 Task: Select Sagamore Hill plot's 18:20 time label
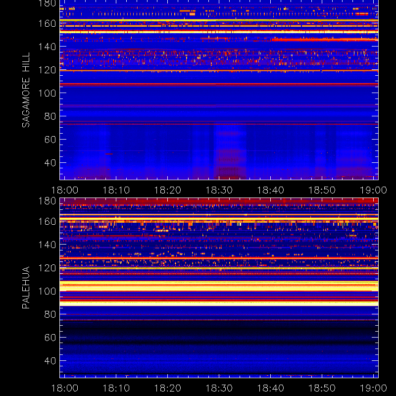point(168,190)
